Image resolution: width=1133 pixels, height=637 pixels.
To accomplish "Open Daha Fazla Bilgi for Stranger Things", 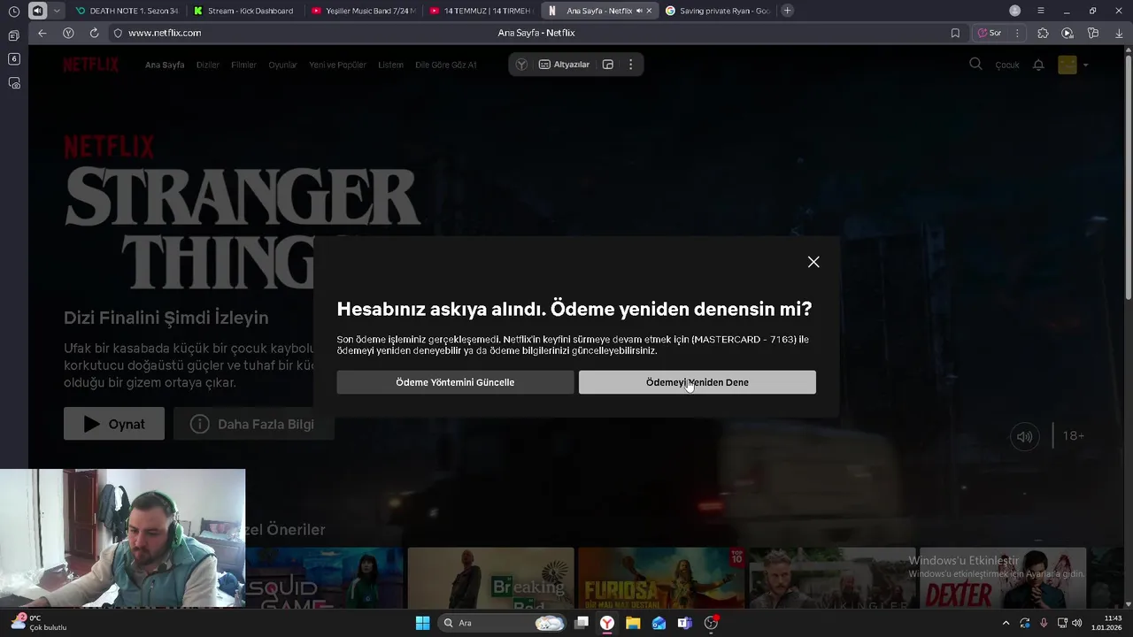I will click(x=254, y=424).
